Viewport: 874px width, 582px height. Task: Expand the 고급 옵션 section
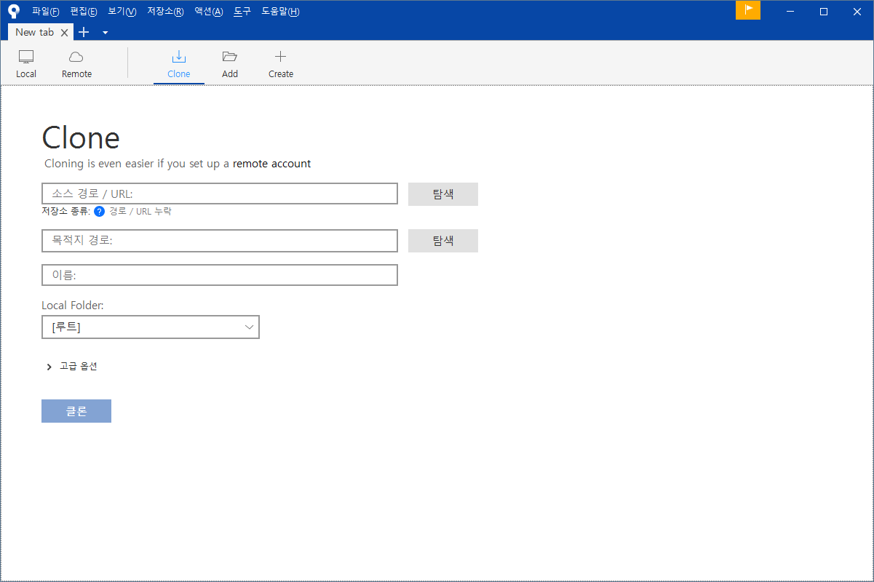click(x=71, y=367)
